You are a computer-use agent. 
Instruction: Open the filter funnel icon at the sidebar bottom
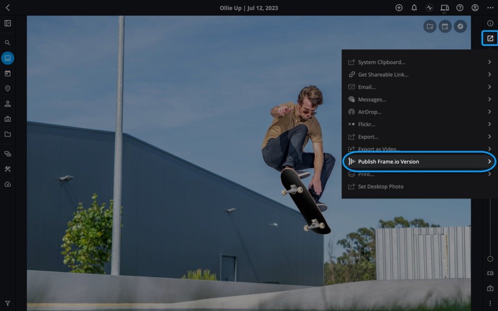(x=7, y=304)
